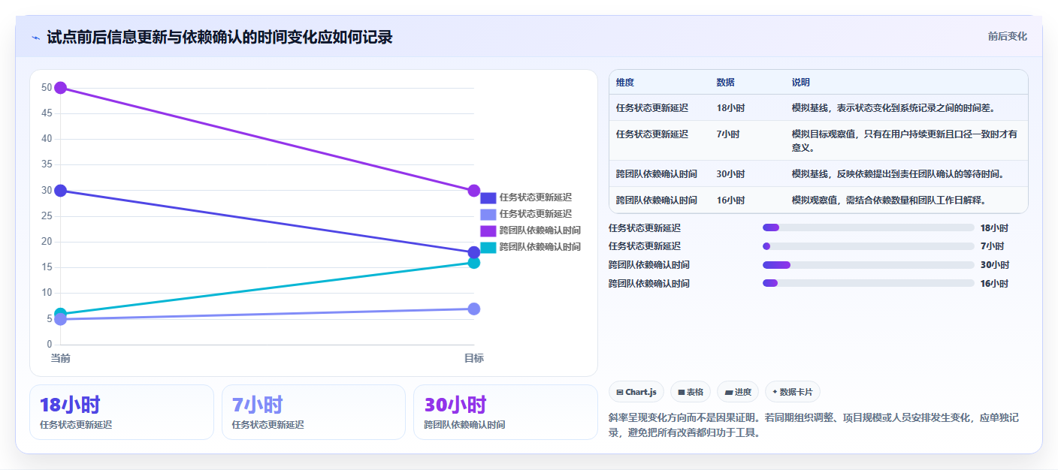The height and width of the screenshot is (470, 1058).
Task: Select the 数据卡片 chip label
Action: (797, 392)
